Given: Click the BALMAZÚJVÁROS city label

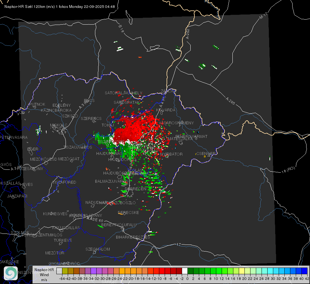Looking at the screenshot, I should [x=112, y=181].
